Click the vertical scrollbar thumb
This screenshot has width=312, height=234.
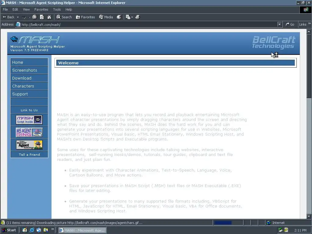click(309, 66)
